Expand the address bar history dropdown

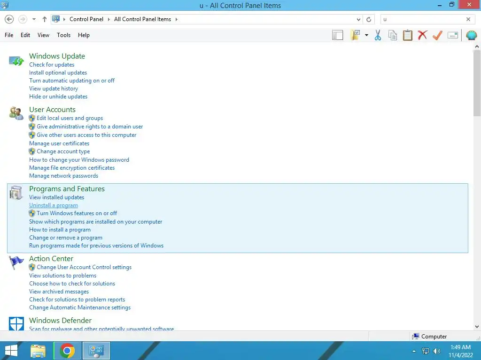(x=358, y=19)
